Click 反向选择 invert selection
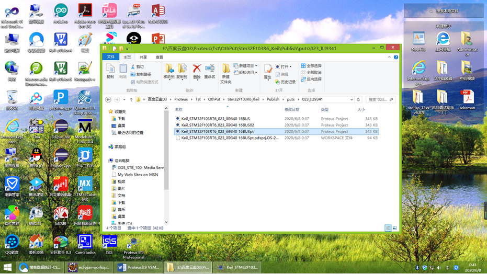487x274 pixels. [311, 79]
